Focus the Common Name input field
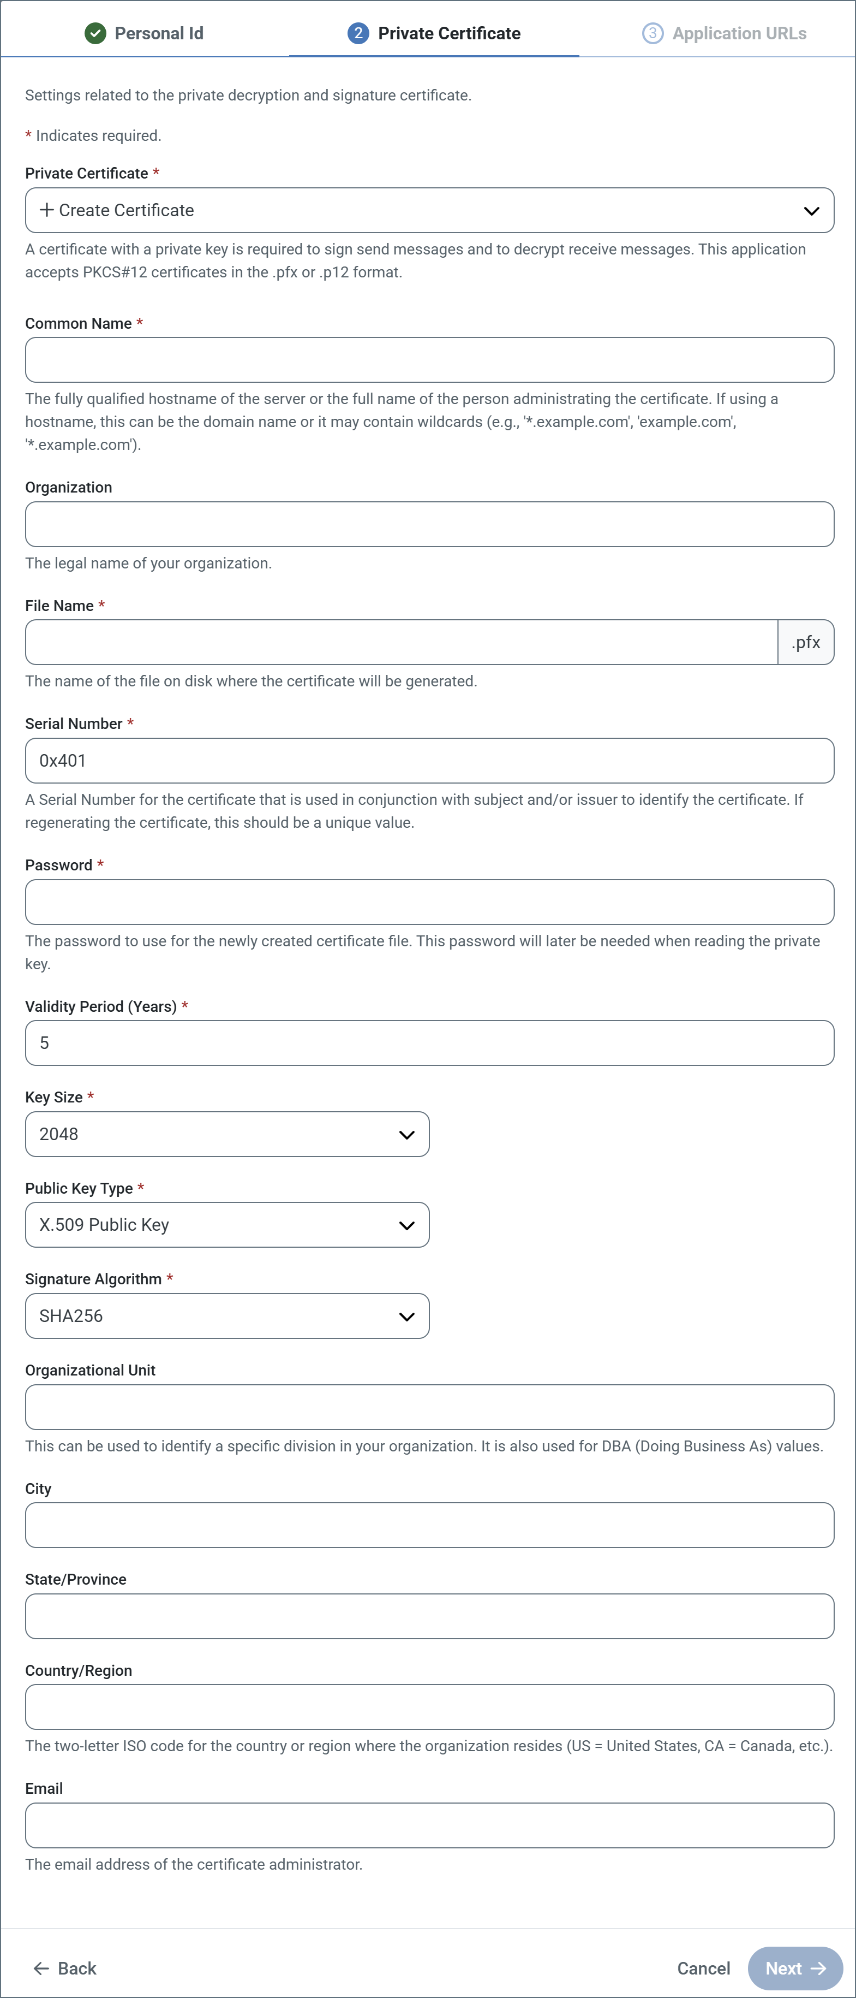Viewport: 856px width, 1998px height. click(x=429, y=360)
